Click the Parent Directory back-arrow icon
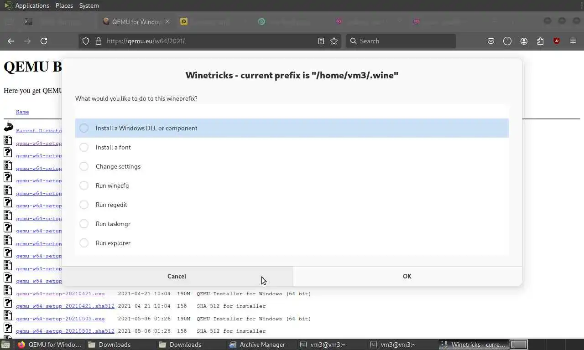Screen dimensions: 584x350 pyautogui.click(x=8, y=127)
